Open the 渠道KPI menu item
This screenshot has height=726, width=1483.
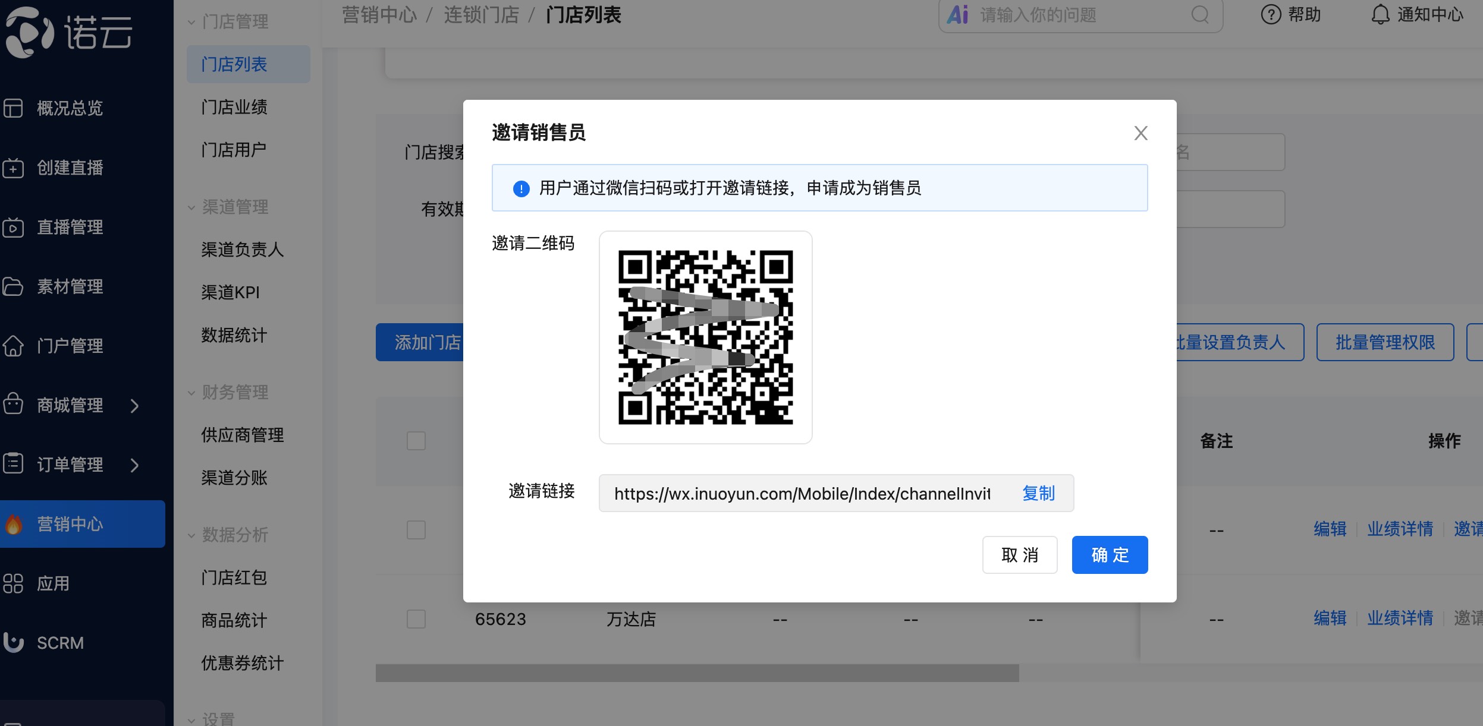pos(231,292)
